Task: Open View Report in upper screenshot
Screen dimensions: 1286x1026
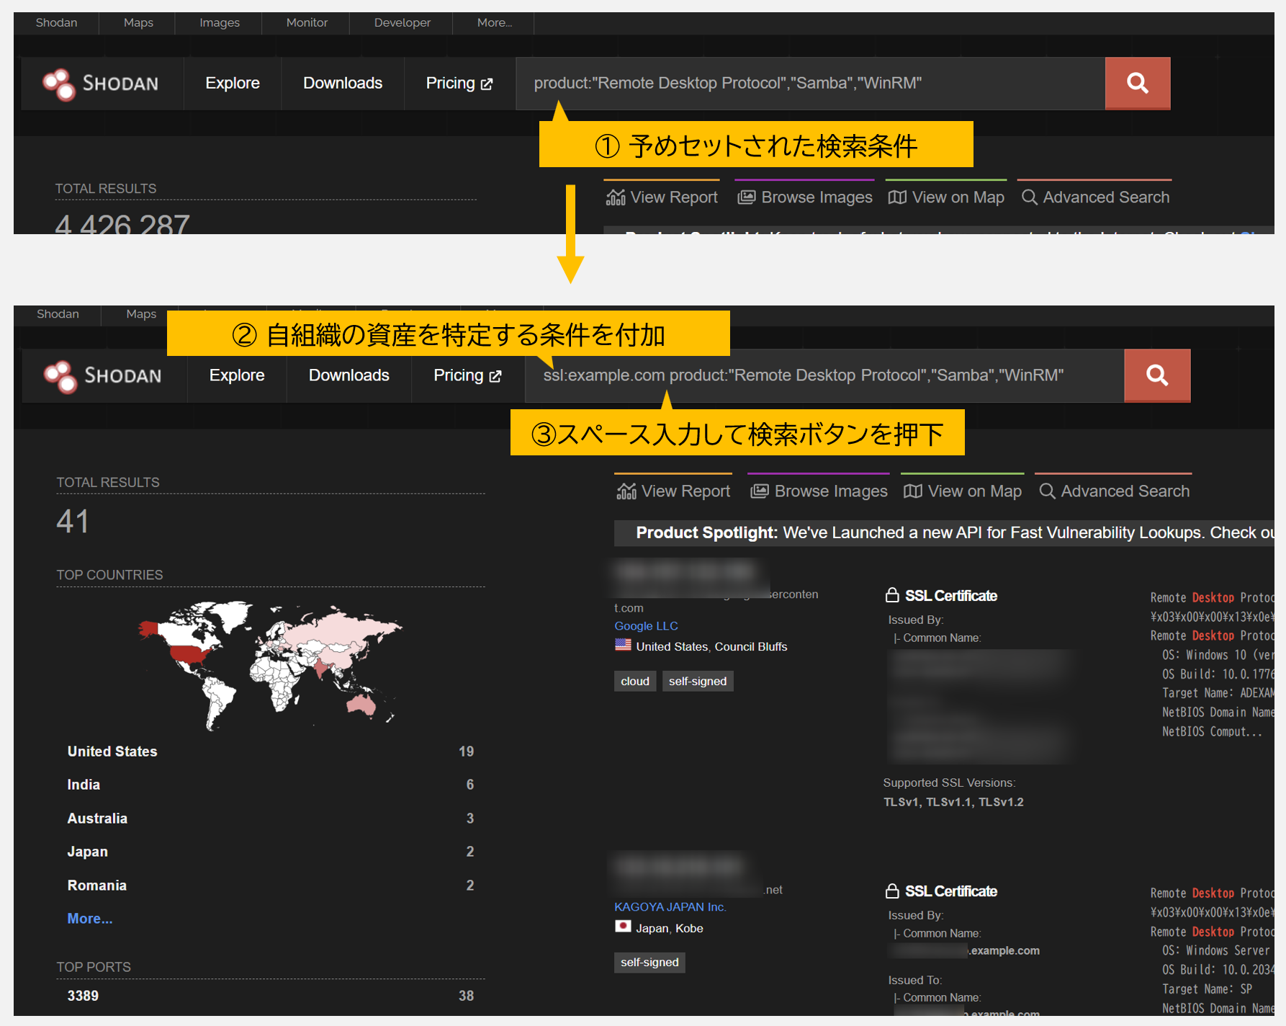Action: point(662,197)
